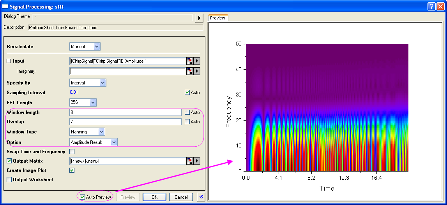Uncheck the Sampling Interval Auto checkbox
447x205 pixels.
[187, 93]
